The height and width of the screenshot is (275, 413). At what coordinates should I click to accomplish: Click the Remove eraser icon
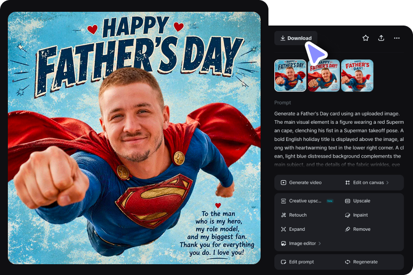[x=348, y=229]
